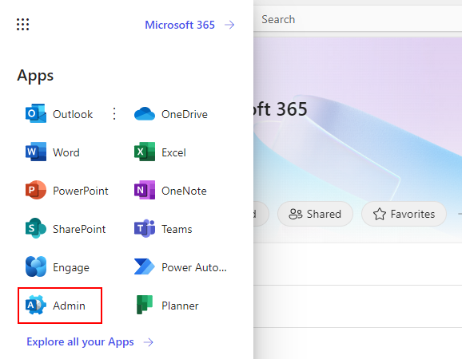Click the Power Auto... label text

pyautogui.click(x=194, y=267)
